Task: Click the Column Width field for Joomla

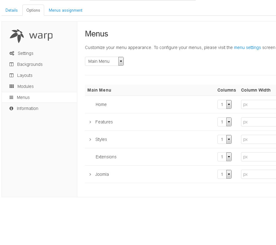Action: tap(258, 174)
